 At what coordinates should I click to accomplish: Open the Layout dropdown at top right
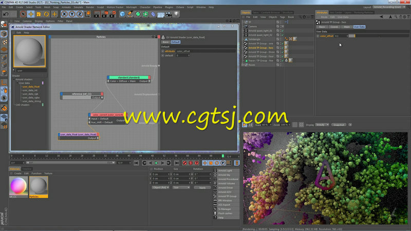(x=389, y=7)
